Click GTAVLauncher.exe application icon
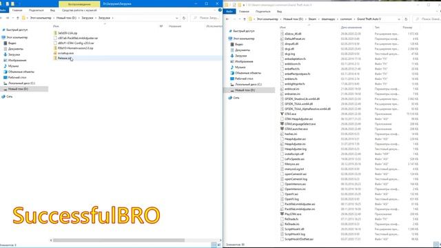 282,129
